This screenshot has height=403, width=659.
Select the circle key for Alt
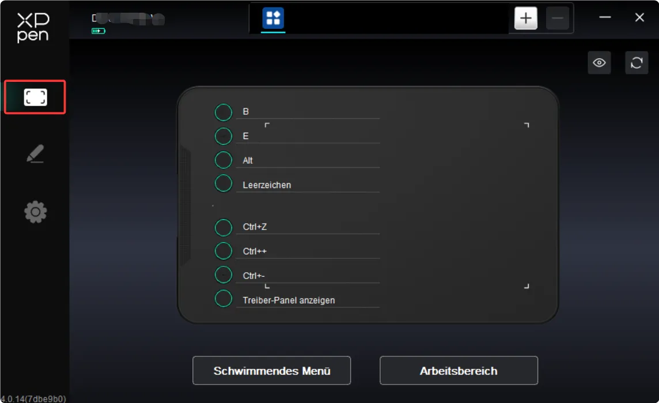coord(223,160)
